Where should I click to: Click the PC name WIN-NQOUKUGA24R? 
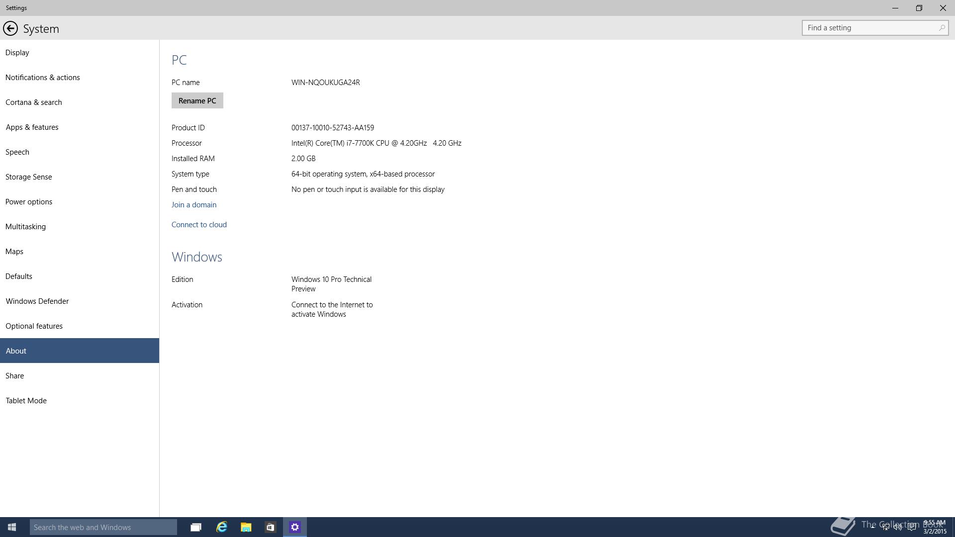pyautogui.click(x=326, y=82)
